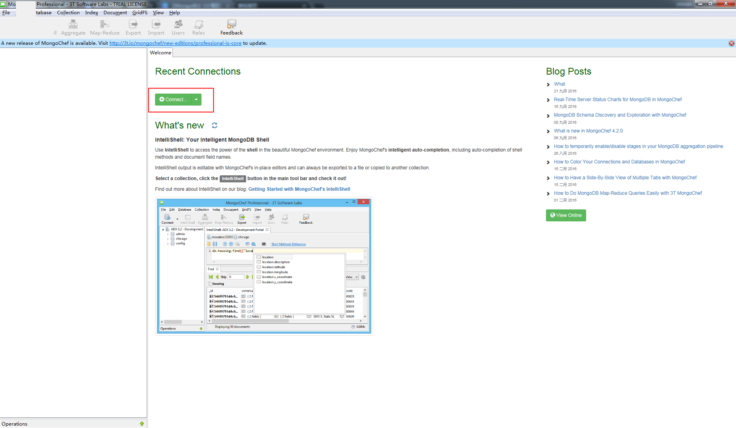Click the green Connect... button
The image size is (736, 428).
click(173, 100)
